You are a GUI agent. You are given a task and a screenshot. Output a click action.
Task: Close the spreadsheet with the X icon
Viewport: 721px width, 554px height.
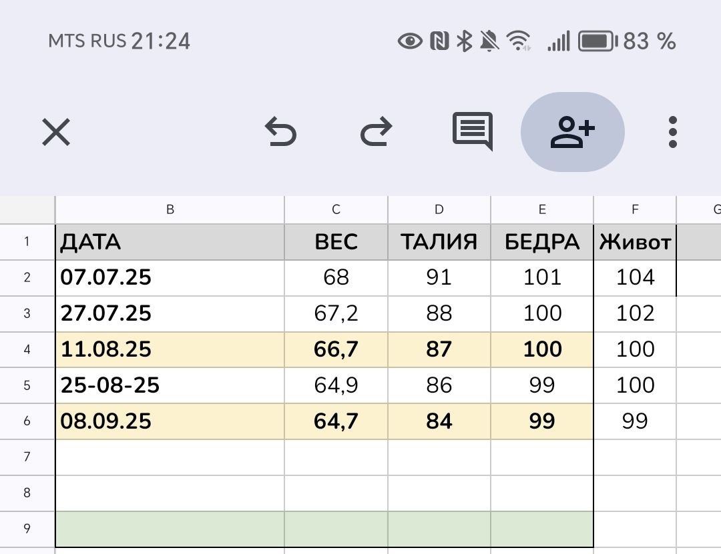[56, 131]
